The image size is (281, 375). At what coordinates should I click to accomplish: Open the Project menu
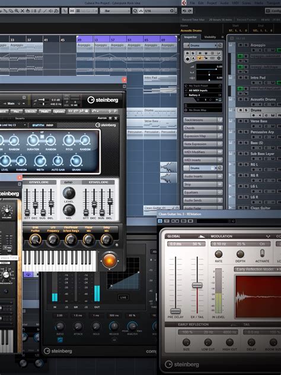tap(212, 3)
